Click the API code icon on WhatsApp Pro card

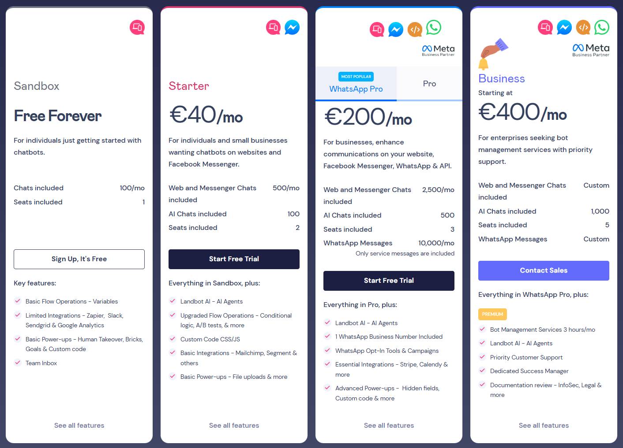[x=415, y=29]
